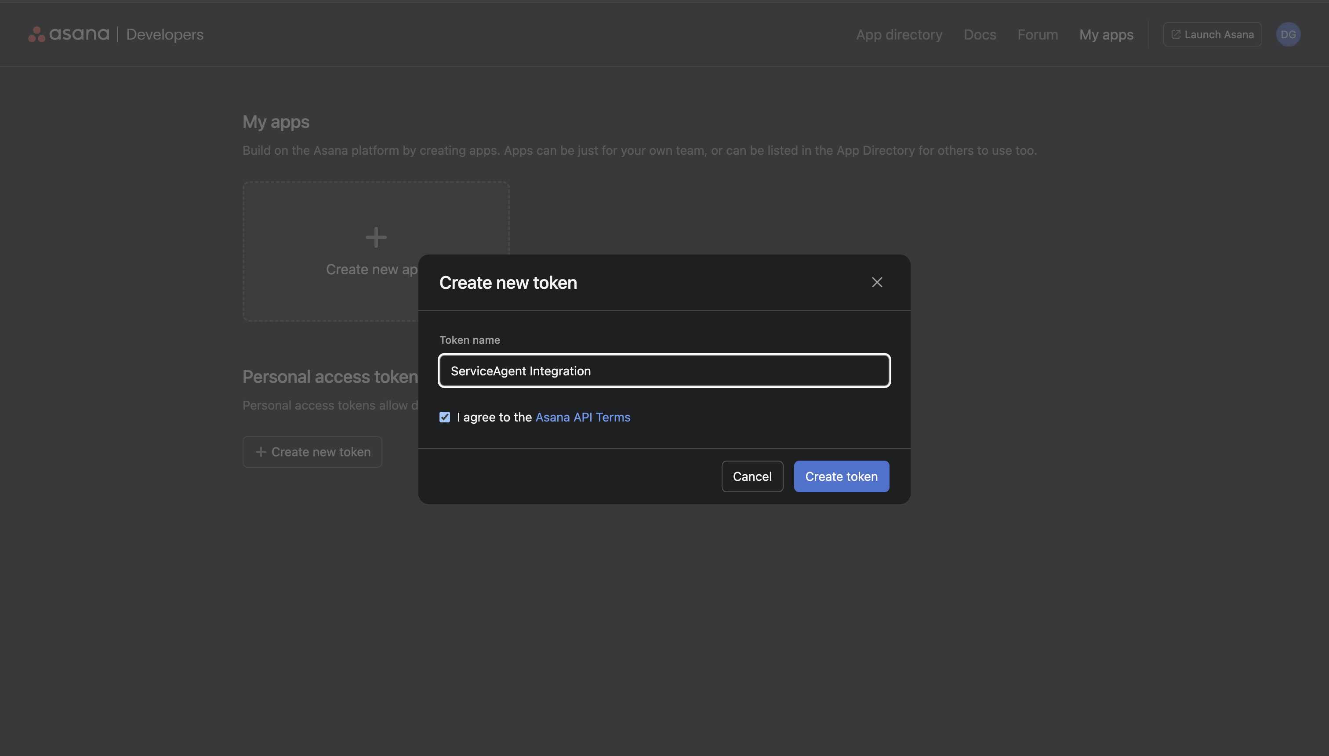
Task: Click the DG user avatar
Action: point(1288,34)
